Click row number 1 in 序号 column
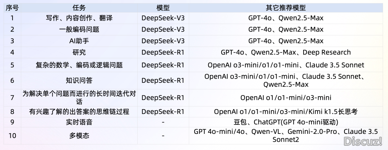The height and width of the screenshot is (150, 388). point(12,18)
